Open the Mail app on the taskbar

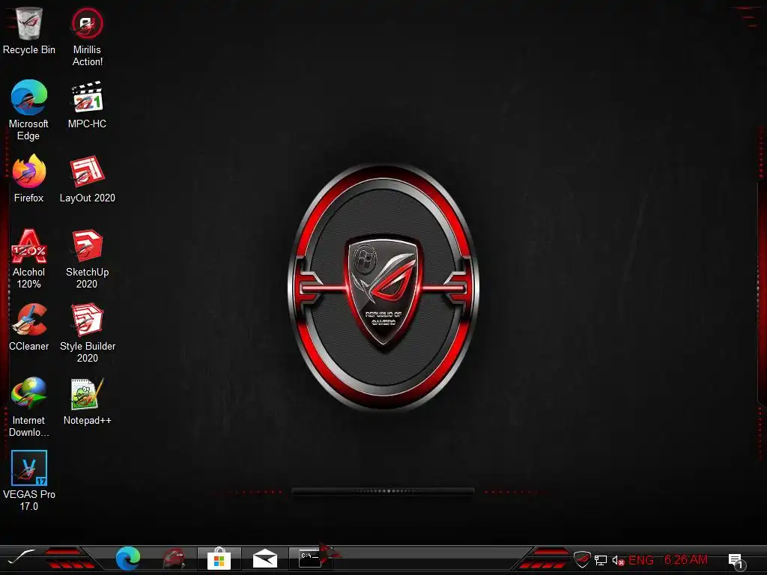(264, 559)
